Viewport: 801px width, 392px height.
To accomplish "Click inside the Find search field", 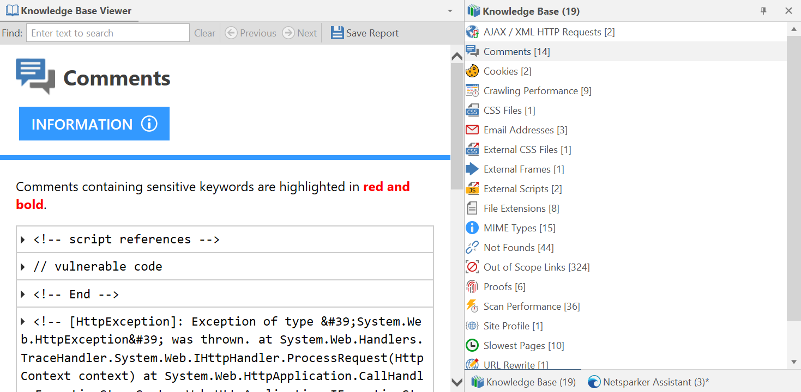I will [107, 33].
